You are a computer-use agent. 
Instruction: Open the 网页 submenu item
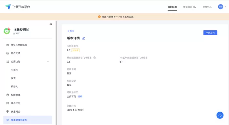pyautogui.click(x=13, y=78)
